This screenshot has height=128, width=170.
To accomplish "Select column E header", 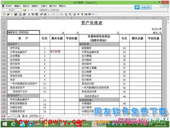I will (x=99, y=18).
